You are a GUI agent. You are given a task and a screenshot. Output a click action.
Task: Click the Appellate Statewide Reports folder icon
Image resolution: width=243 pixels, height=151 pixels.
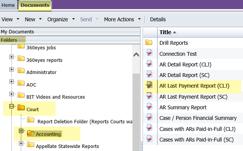(x=31, y=145)
